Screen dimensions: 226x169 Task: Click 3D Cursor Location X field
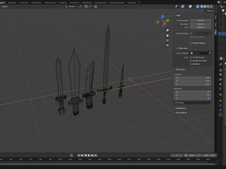click(x=193, y=78)
